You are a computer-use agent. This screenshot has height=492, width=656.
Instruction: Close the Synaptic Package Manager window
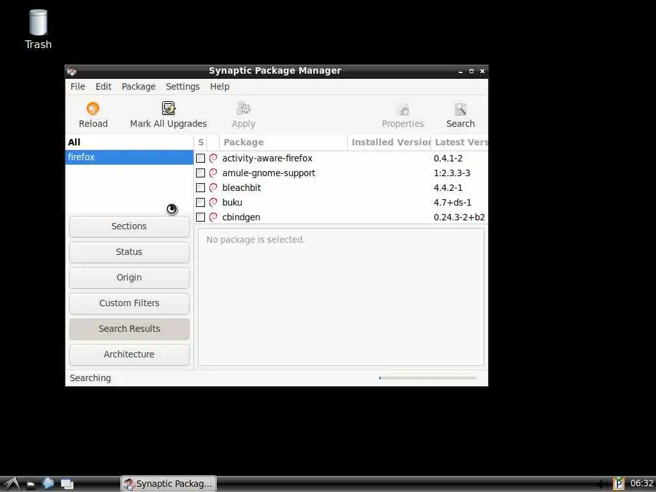482,72
